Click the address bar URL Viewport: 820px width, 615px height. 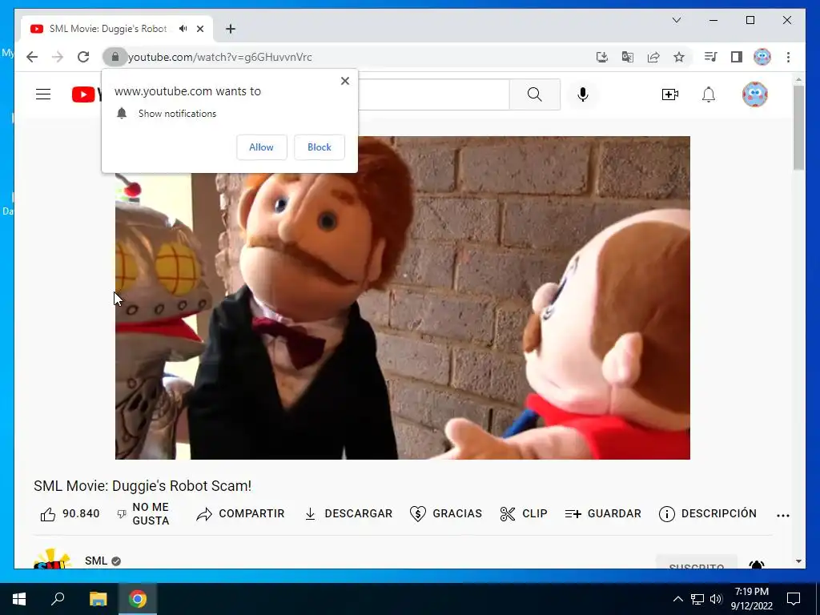(220, 57)
